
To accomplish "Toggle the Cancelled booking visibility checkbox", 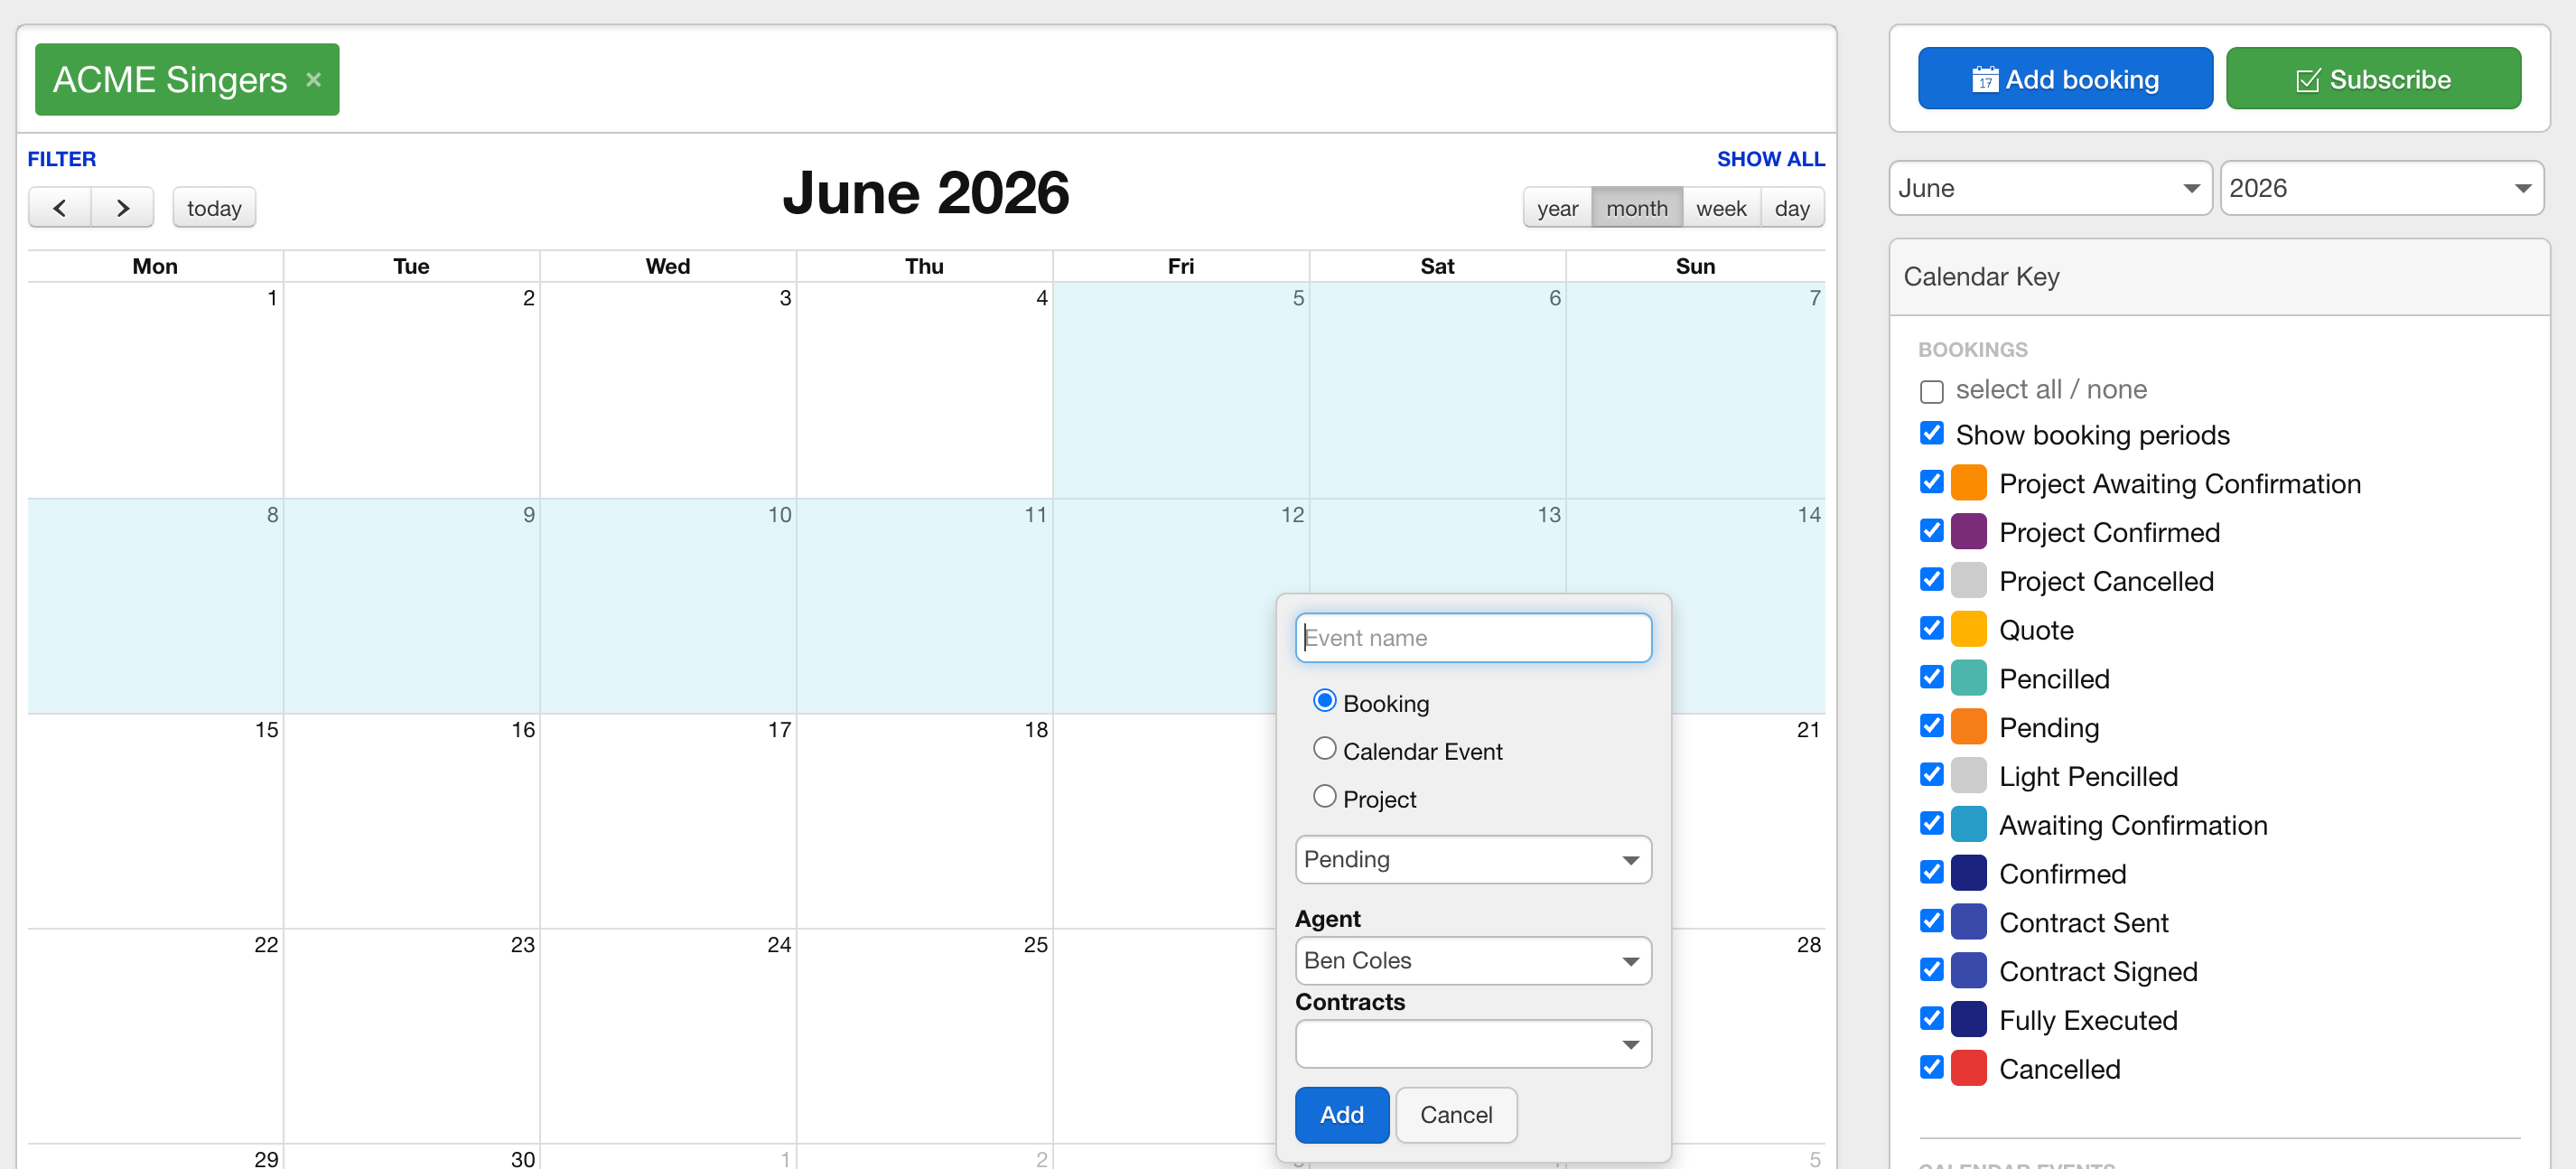I will tap(1932, 1071).
